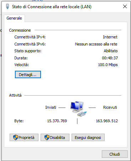The width and height of the screenshot is (131, 161).
Task: Click the network adapter icon in title bar
Action: 7,6
